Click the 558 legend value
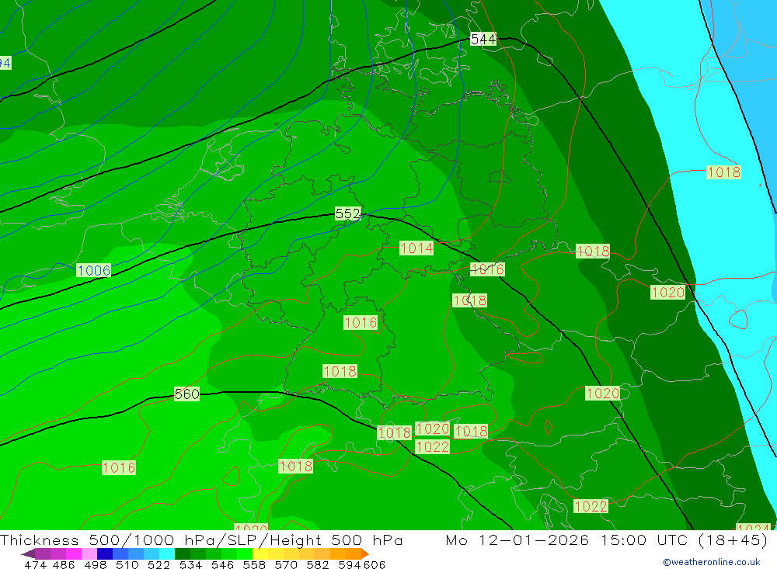The image size is (777, 569). point(254,564)
